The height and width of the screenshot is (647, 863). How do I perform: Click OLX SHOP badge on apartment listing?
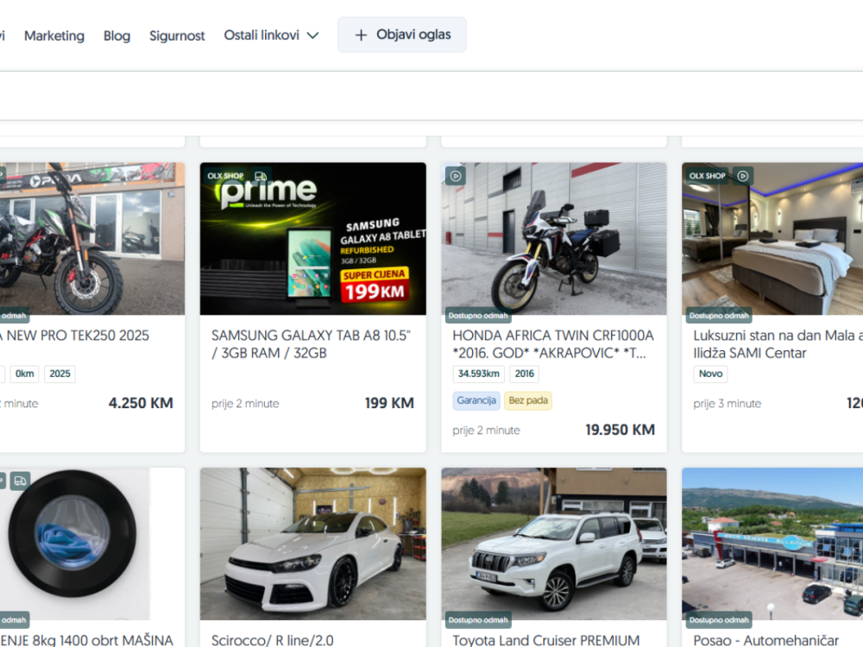708,176
